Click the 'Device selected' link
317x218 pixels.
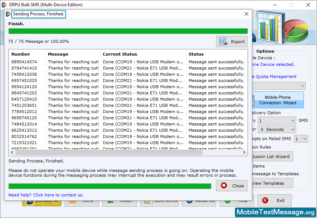[273, 64]
